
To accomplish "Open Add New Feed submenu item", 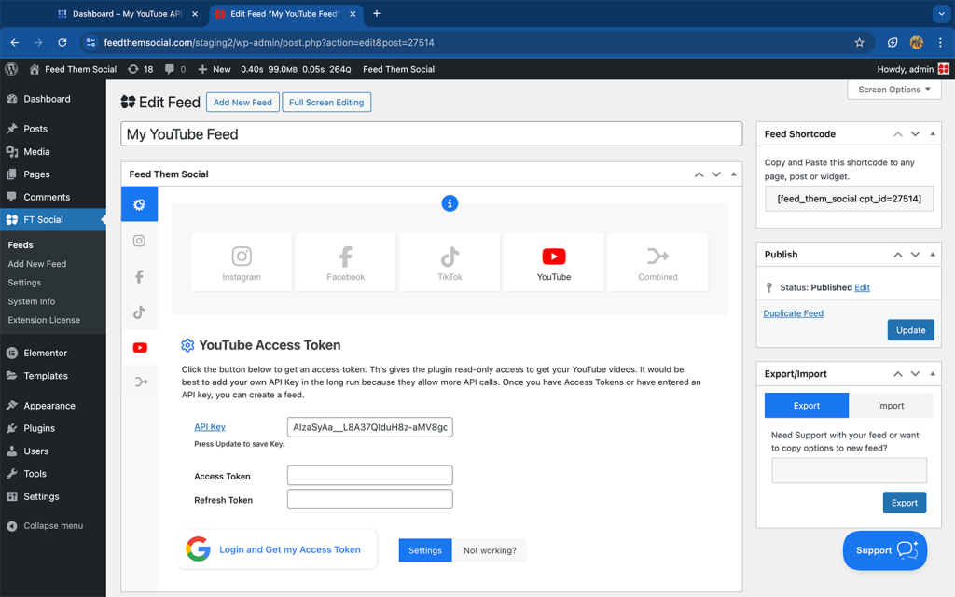I will [x=37, y=264].
